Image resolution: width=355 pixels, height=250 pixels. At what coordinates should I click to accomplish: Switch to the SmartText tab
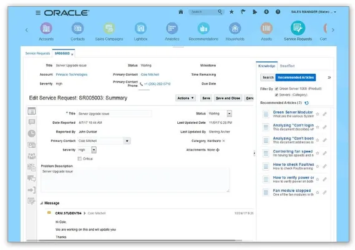pos(287,66)
